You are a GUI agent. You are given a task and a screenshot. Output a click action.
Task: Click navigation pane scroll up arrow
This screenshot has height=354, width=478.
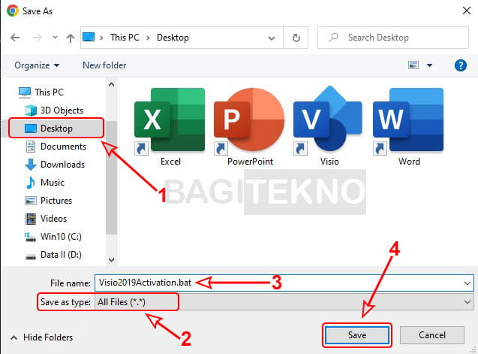(x=112, y=84)
